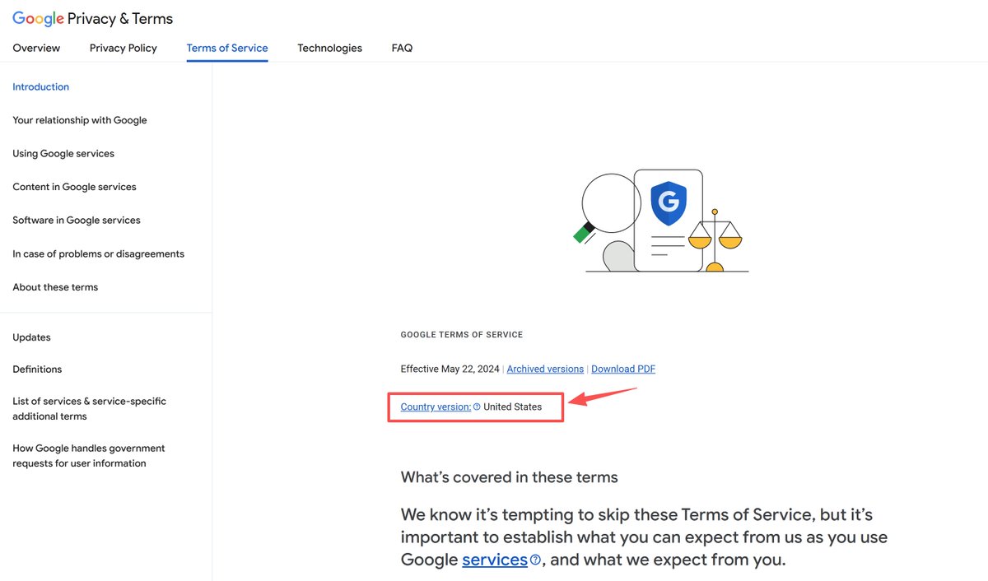The width and height of the screenshot is (988, 581).
Task: Go to Content in Google services
Action: pos(74,187)
